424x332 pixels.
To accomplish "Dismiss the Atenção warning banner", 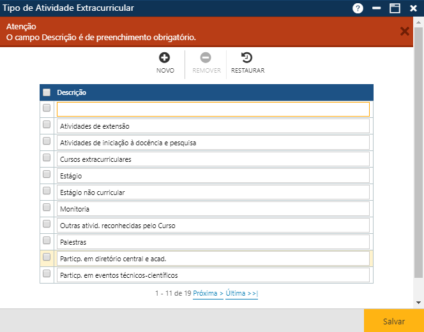I will click(404, 31).
